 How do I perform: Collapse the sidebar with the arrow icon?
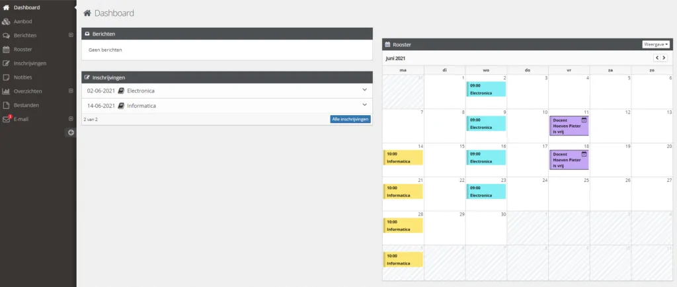[x=71, y=132]
